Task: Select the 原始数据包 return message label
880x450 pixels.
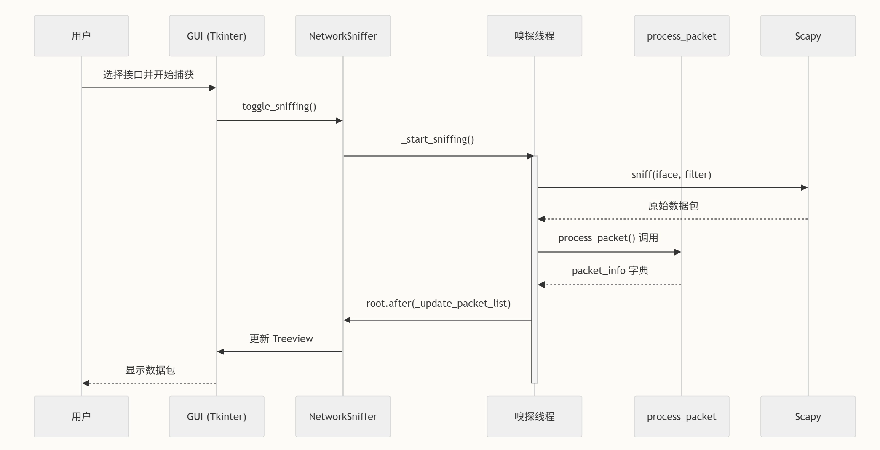Action: coord(673,206)
